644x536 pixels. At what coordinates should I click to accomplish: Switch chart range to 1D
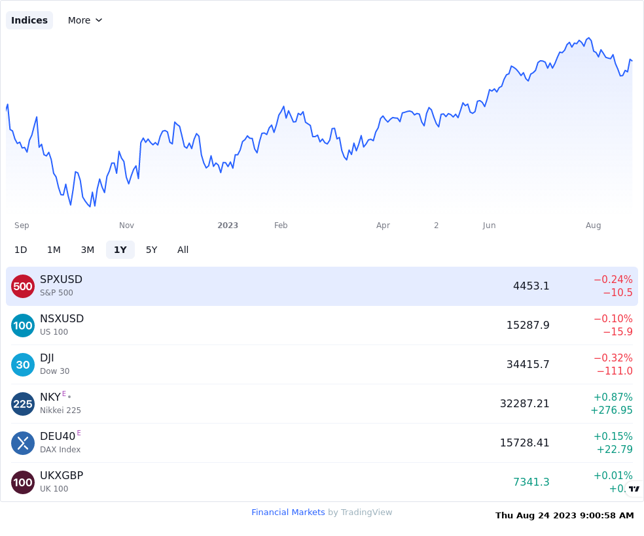click(x=20, y=250)
